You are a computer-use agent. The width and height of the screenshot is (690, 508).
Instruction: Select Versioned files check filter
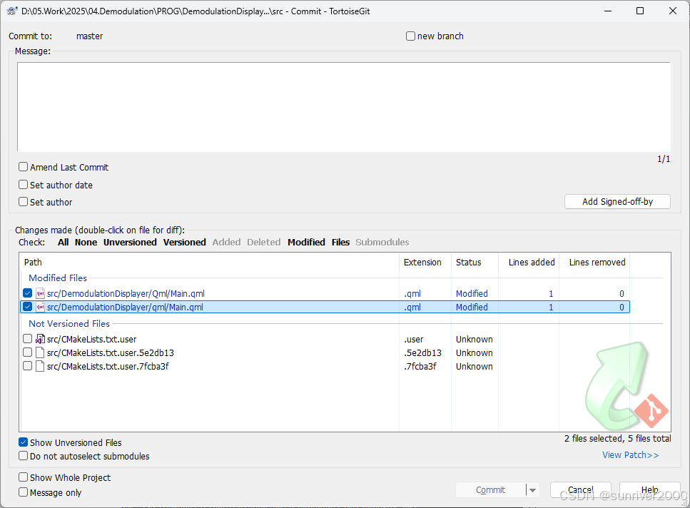click(x=184, y=243)
